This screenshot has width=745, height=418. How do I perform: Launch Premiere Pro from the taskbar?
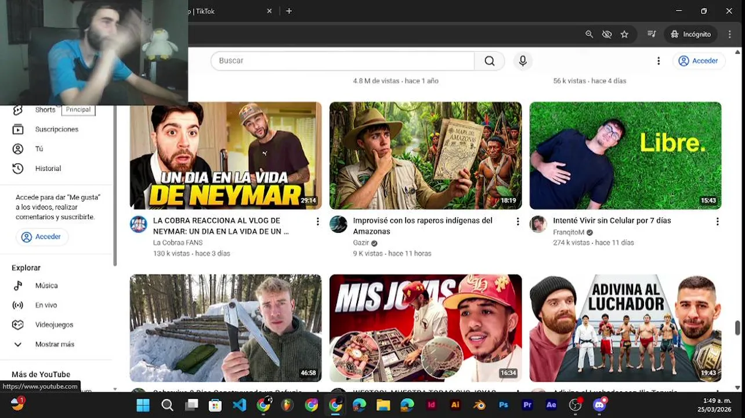527,405
